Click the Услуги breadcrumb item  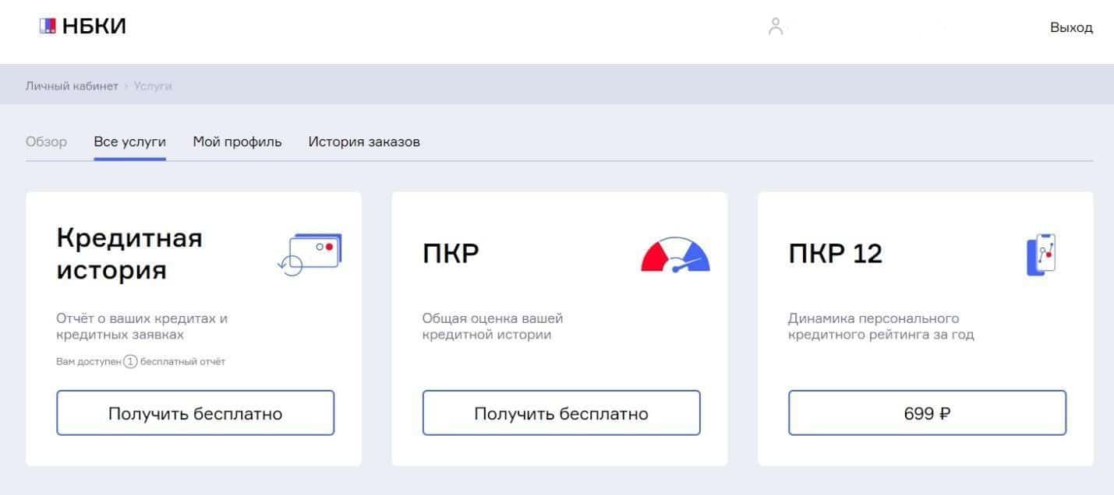(x=153, y=86)
